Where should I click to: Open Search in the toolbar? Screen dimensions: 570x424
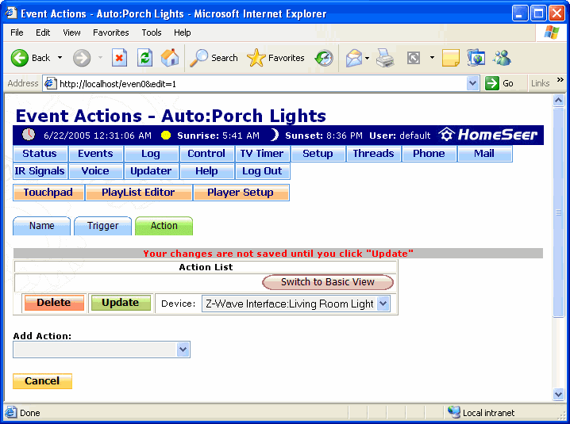click(x=214, y=58)
